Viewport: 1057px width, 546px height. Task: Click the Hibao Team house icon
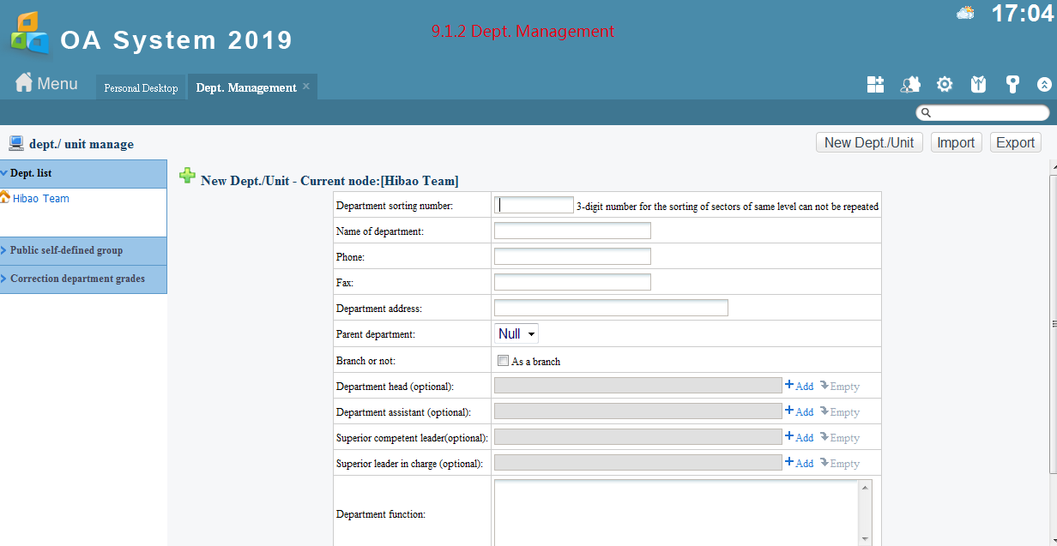point(5,197)
